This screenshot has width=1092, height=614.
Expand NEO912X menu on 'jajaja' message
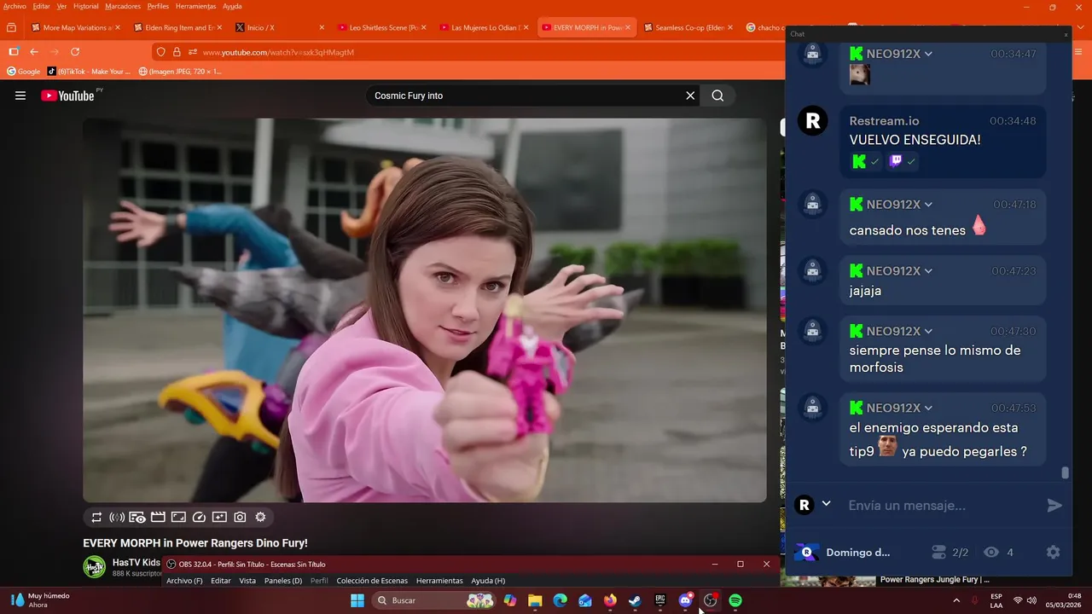[928, 271]
